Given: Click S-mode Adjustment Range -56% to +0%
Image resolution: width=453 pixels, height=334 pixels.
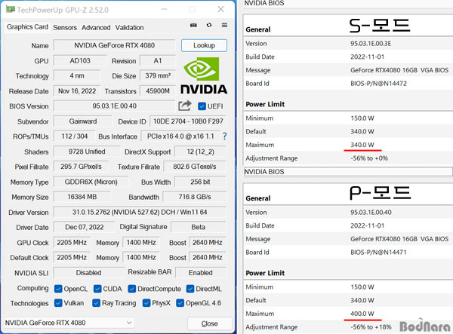Looking at the screenshot, I should (369, 158).
